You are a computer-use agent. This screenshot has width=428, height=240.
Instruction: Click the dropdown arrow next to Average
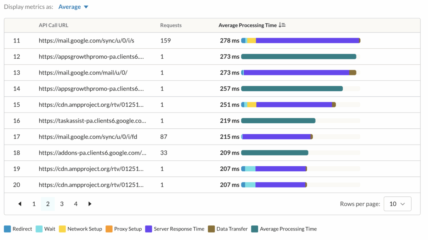(86, 7)
